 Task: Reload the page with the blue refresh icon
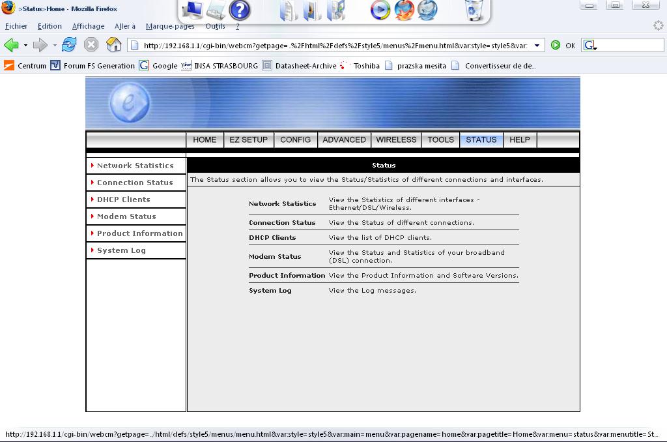(x=69, y=44)
